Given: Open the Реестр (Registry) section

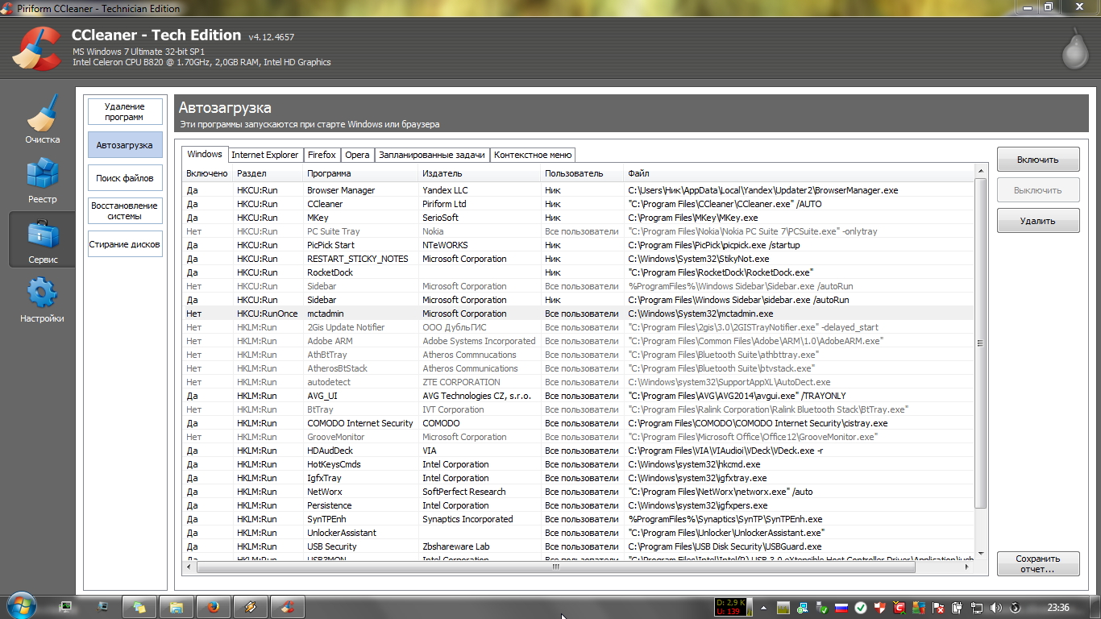Looking at the screenshot, I should point(43,179).
